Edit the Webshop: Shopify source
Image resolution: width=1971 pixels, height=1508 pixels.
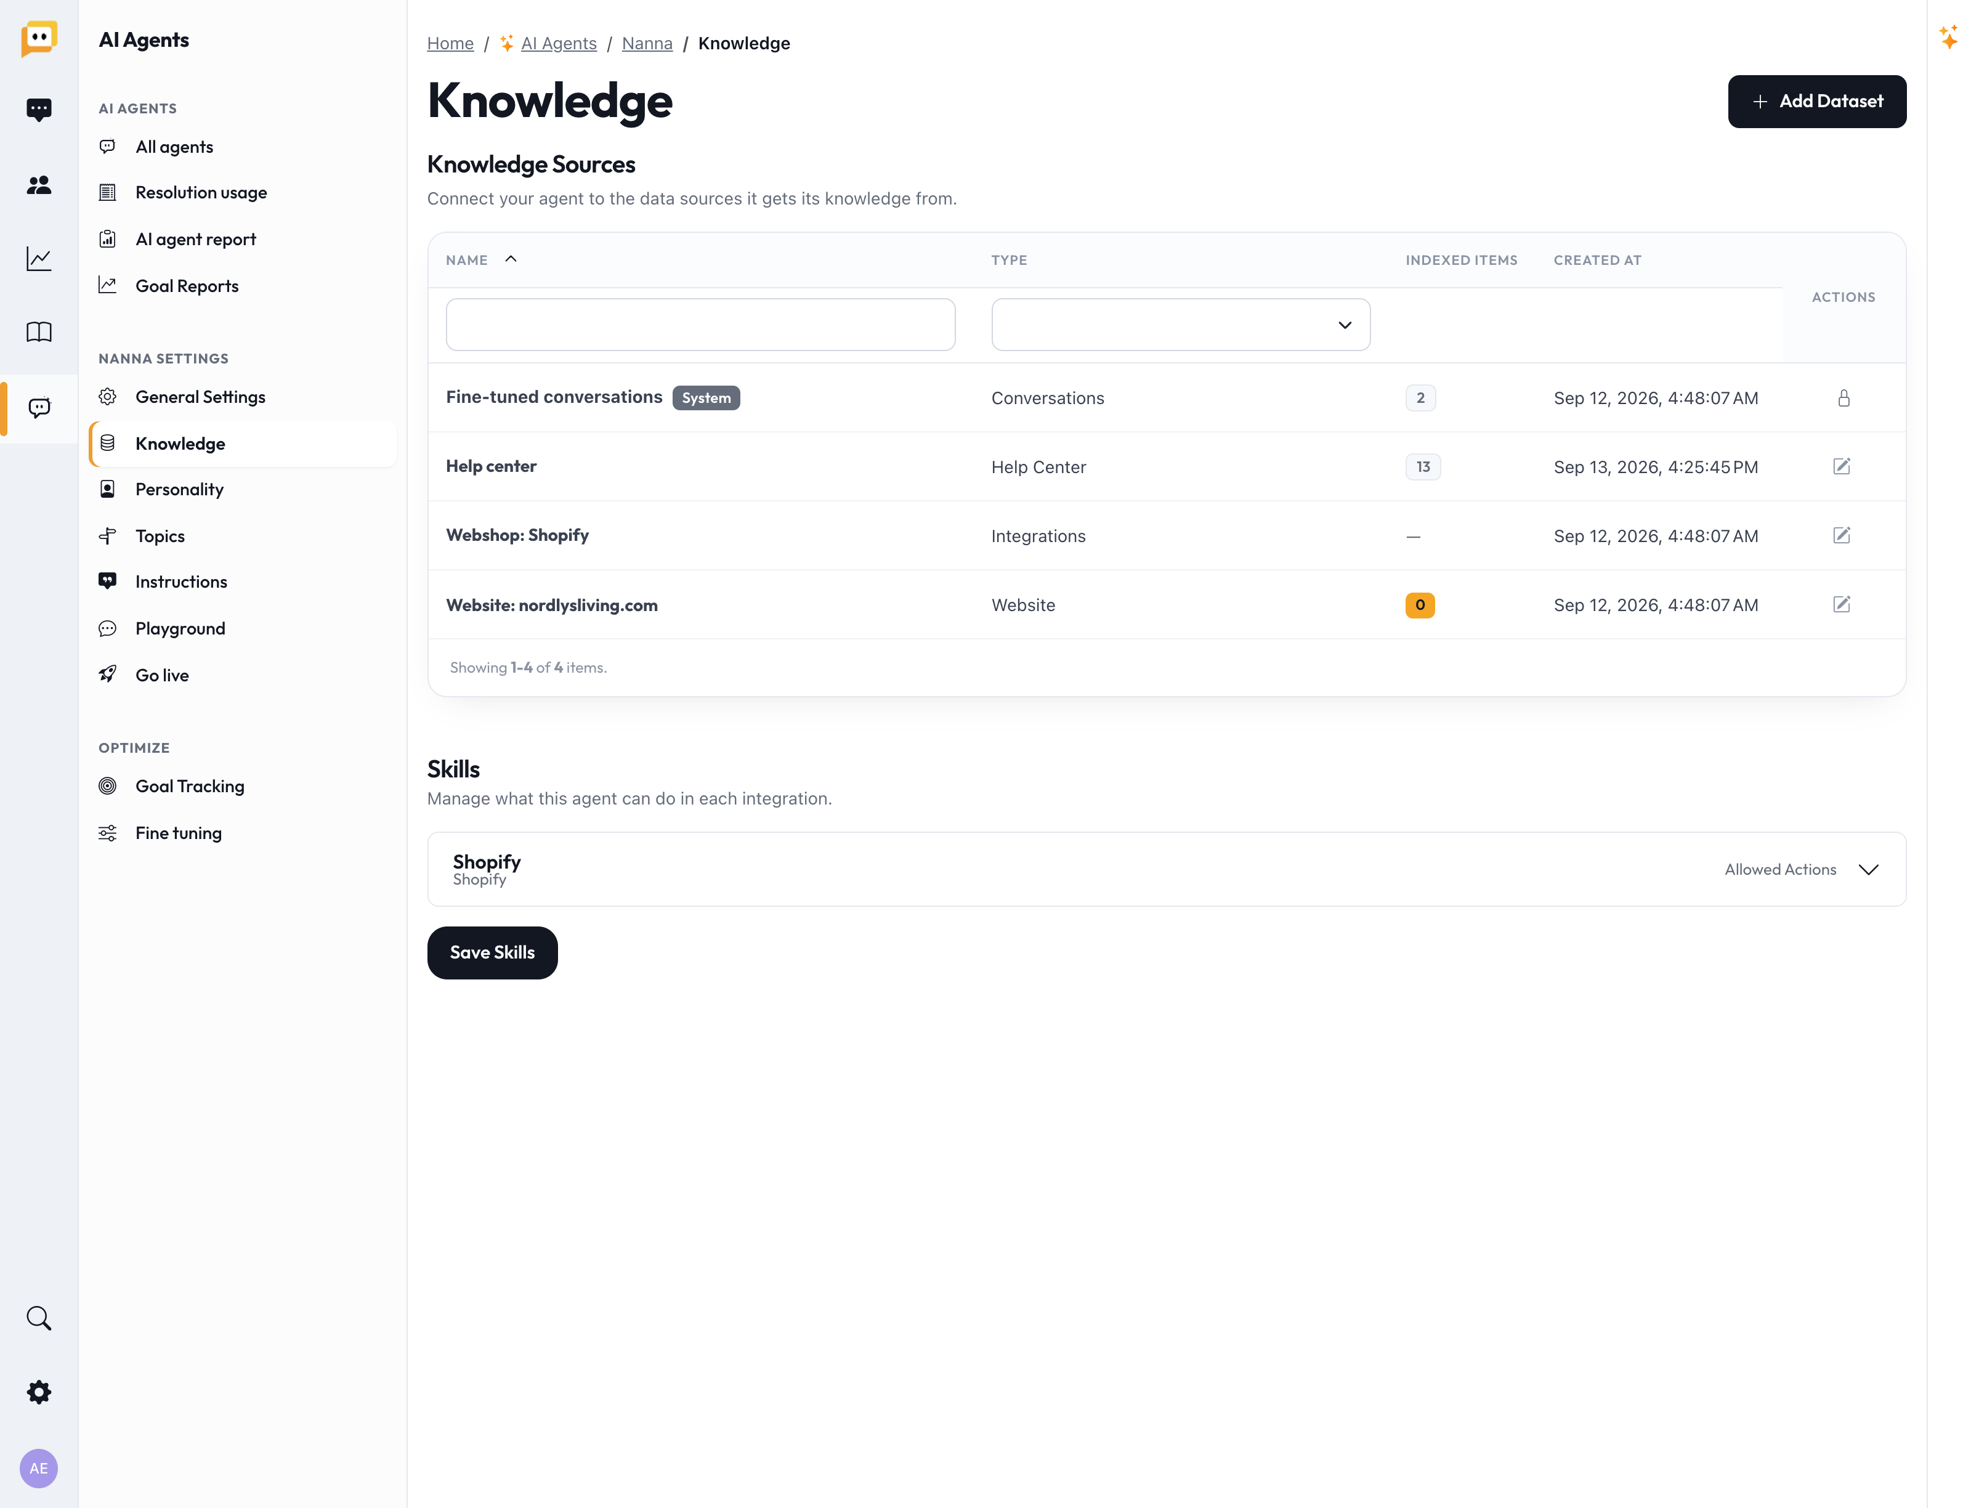[1842, 535]
